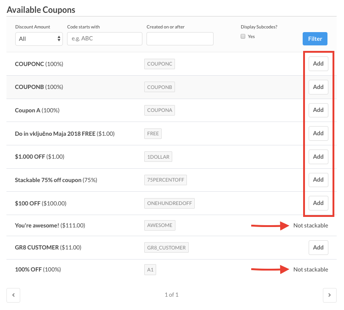Go to the previous page arrow
This screenshot has height=310, width=344.
(x=13, y=295)
